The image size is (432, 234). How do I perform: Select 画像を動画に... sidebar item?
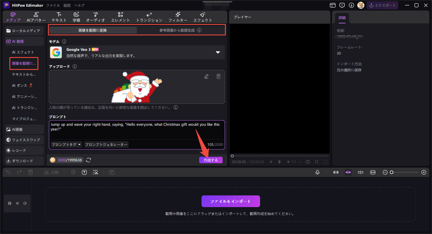24,63
